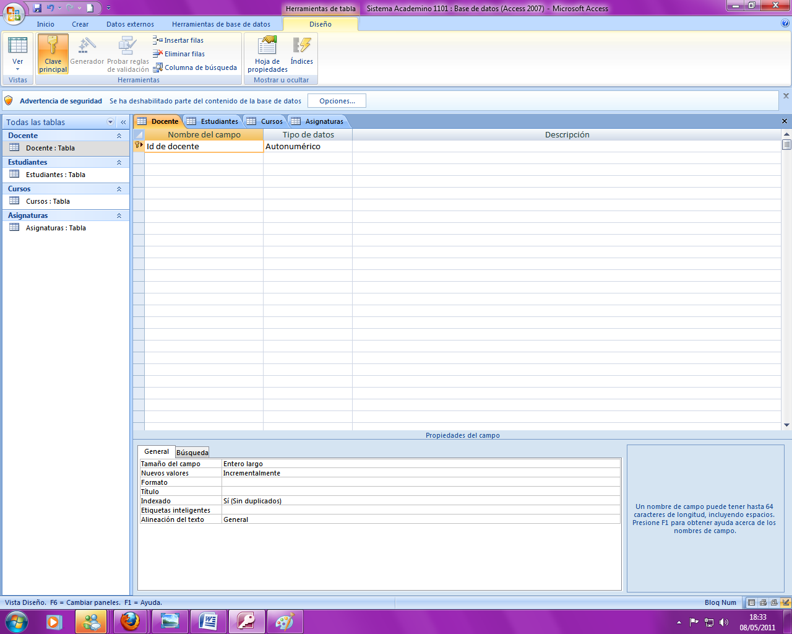Click the Descripción column header

567,134
